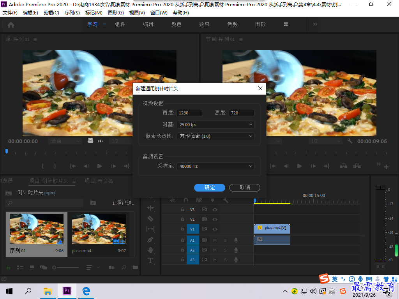Click the Lift button in Program monitor
This screenshot has width=399, height=299.
click(x=343, y=166)
